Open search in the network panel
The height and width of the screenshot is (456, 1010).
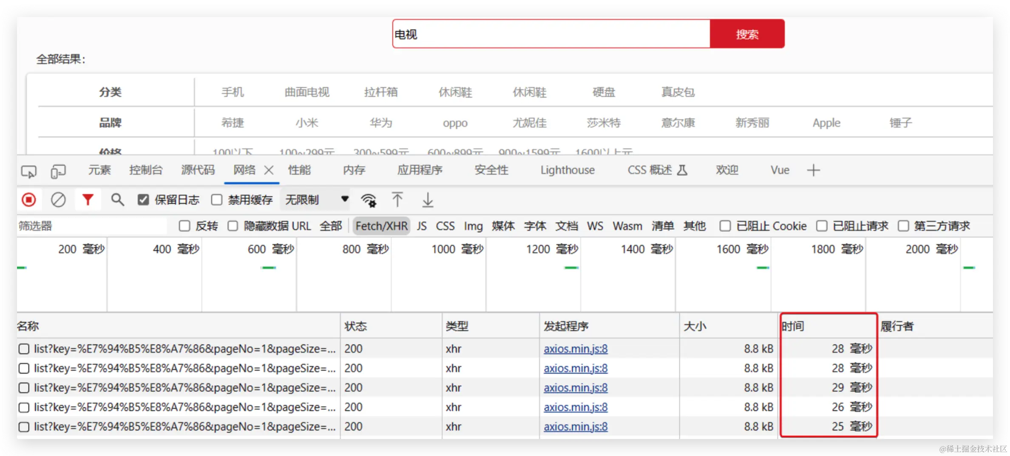pyautogui.click(x=117, y=200)
